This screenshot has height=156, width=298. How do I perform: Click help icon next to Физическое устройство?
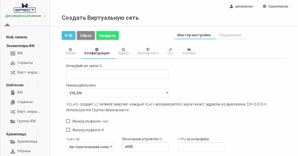161,139
